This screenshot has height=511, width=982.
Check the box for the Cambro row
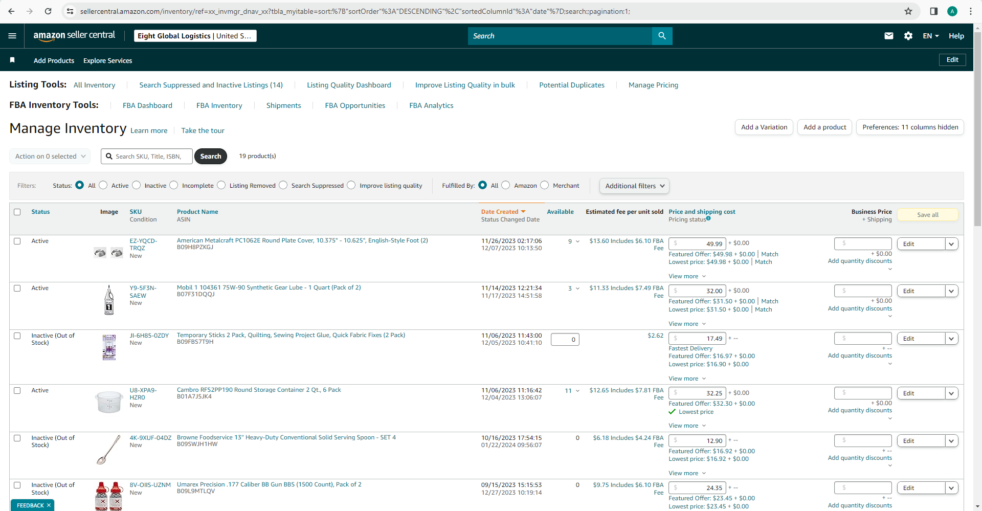17,390
